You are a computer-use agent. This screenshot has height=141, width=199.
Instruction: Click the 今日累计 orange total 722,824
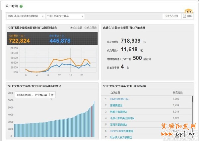click(19, 41)
